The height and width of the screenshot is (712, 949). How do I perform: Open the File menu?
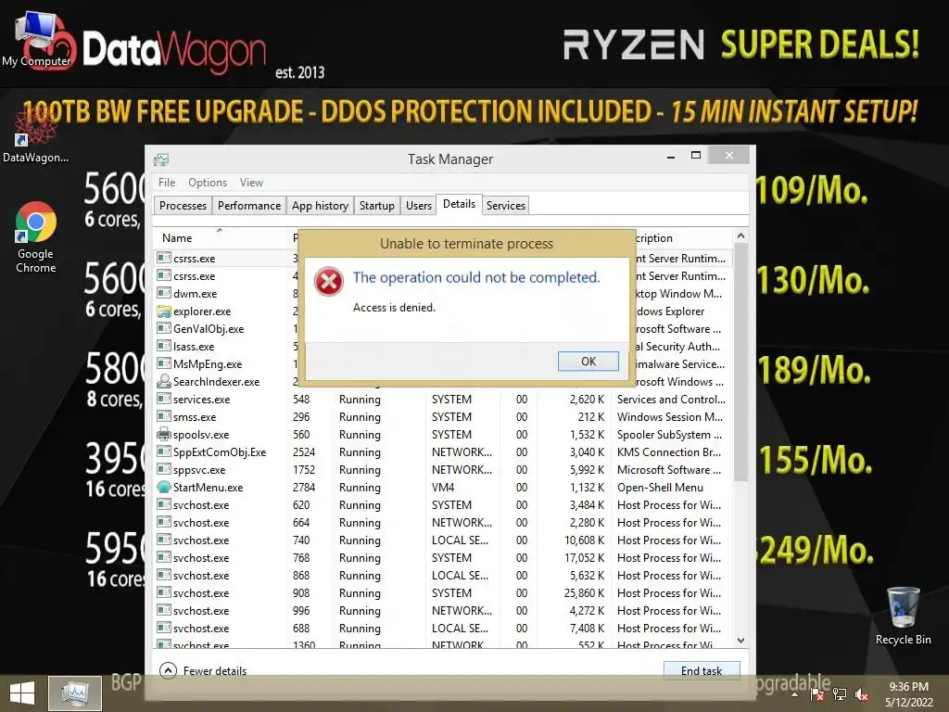pos(167,183)
